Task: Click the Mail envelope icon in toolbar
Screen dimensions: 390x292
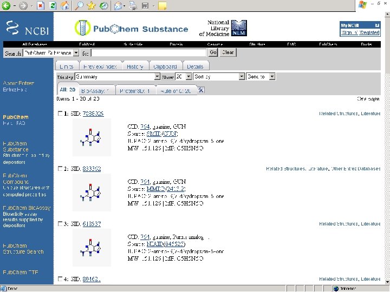Action: [118, 5]
